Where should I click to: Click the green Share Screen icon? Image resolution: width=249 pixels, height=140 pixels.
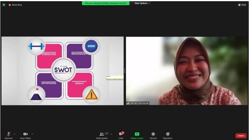point(137,134)
